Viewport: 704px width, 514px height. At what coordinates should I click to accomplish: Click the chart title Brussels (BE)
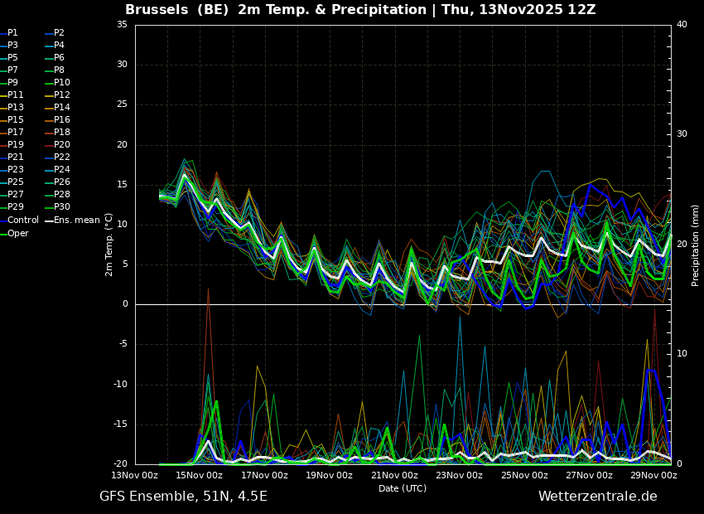[177, 9]
